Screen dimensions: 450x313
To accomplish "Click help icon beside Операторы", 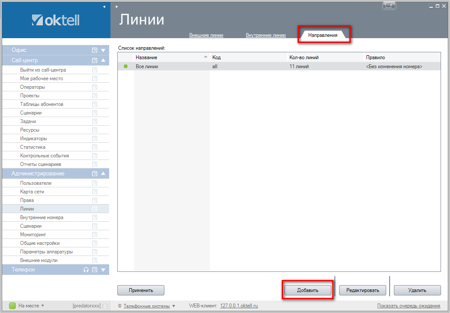I will [x=95, y=87].
